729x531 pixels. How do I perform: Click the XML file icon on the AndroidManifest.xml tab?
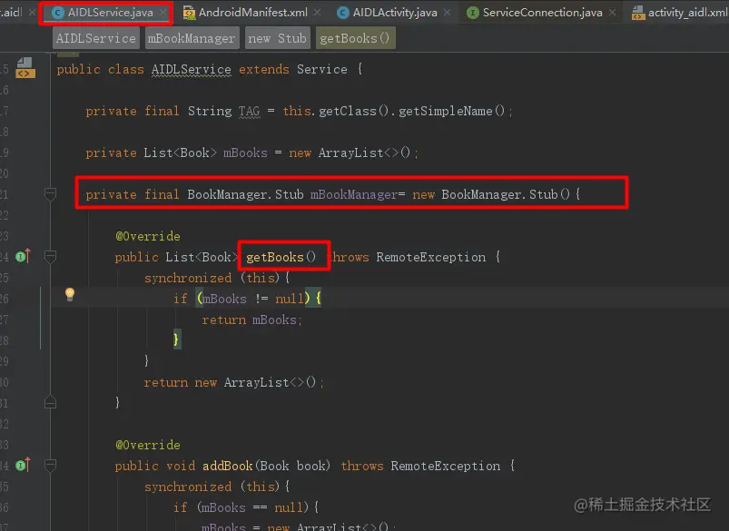click(x=189, y=13)
